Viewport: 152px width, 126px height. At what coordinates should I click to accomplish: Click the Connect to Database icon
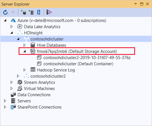(23, 12)
